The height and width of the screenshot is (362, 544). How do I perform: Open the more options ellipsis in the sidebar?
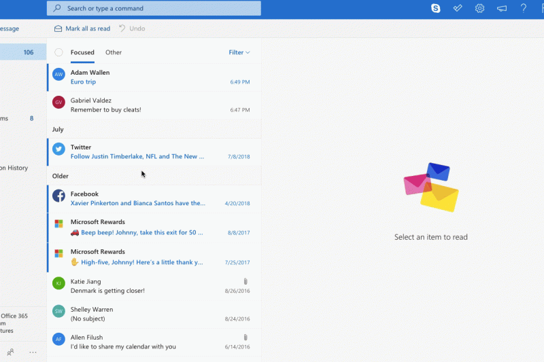coord(33,352)
